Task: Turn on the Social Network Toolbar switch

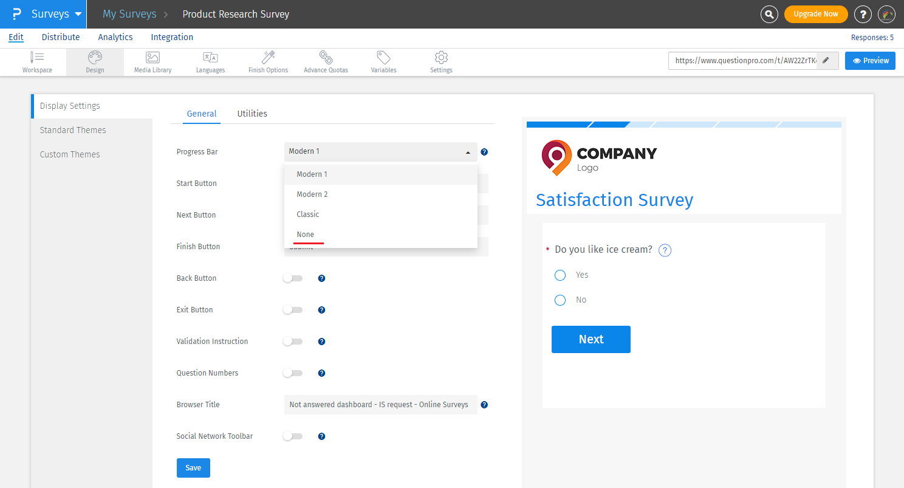Action: coord(293,436)
